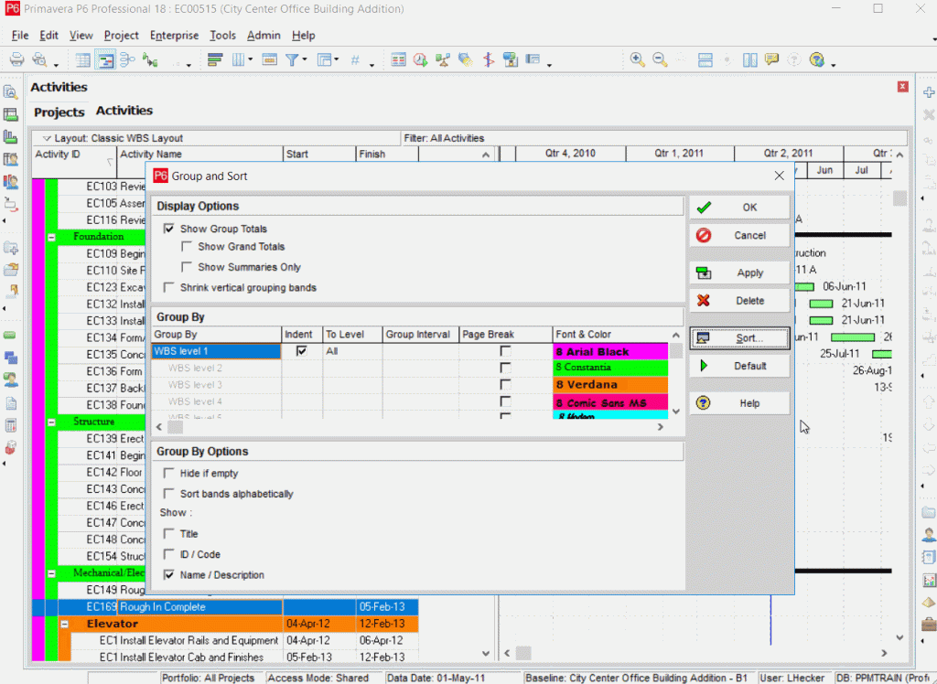This screenshot has height=684, width=937.
Task: Open the Filter icon dropdown arrow
Action: pyautogui.click(x=304, y=59)
